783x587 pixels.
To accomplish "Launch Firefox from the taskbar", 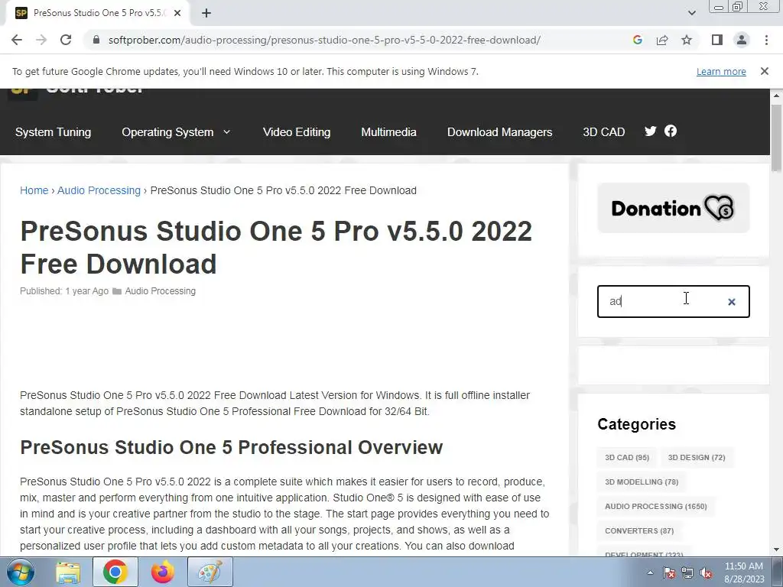I will (162, 572).
